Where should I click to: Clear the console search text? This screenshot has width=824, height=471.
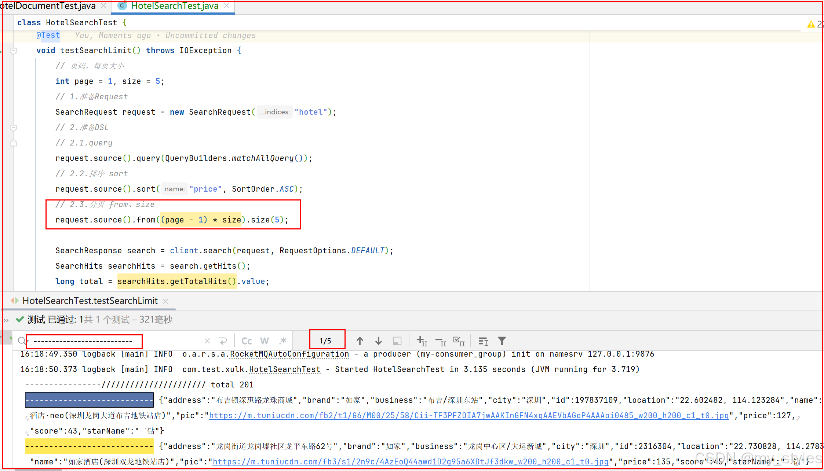click(207, 341)
